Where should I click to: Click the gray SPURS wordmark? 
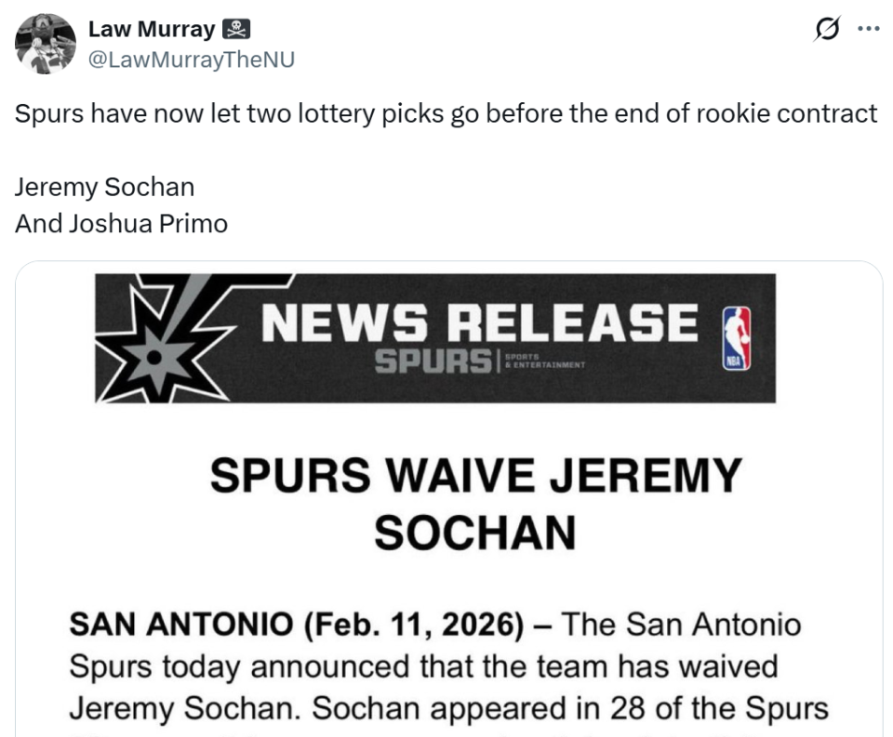point(433,360)
